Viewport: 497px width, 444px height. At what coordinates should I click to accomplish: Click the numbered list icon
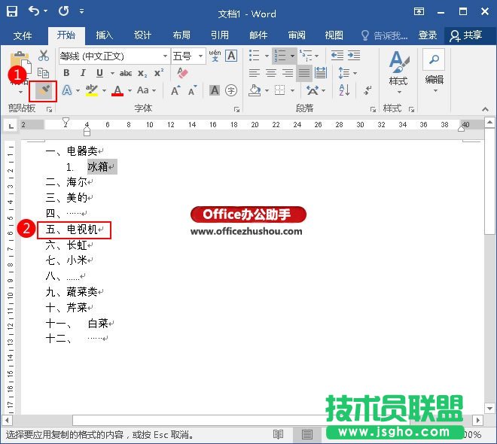click(x=279, y=56)
